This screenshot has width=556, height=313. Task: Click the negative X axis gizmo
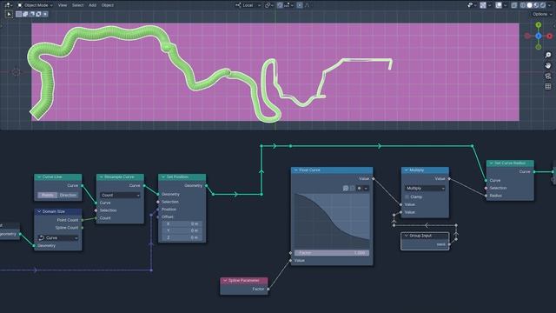coord(527,36)
